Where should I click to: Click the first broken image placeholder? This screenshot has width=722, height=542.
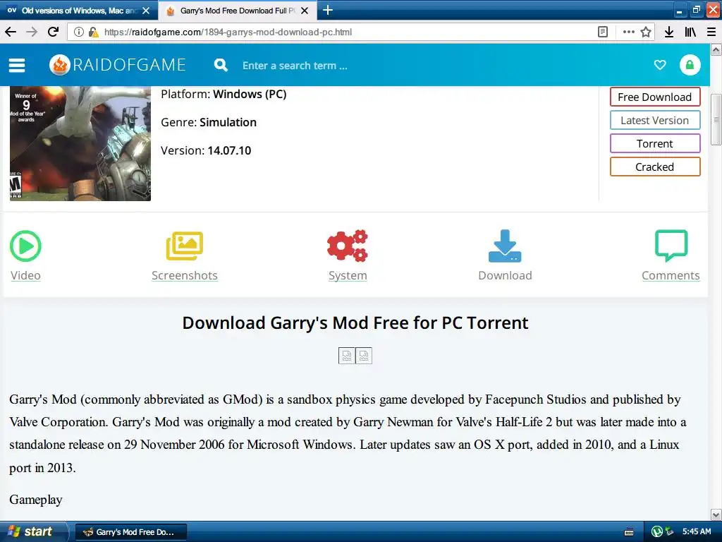(x=347, y=356)
